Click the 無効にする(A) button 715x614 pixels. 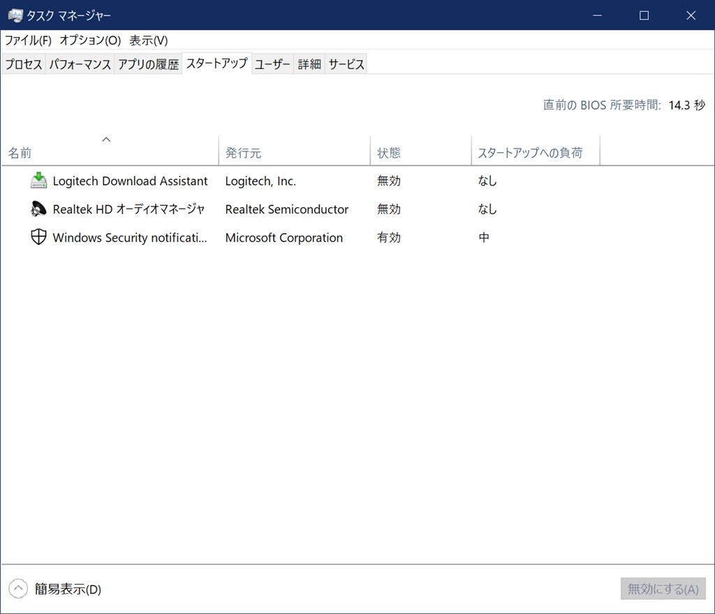click(x=663, y=589)
